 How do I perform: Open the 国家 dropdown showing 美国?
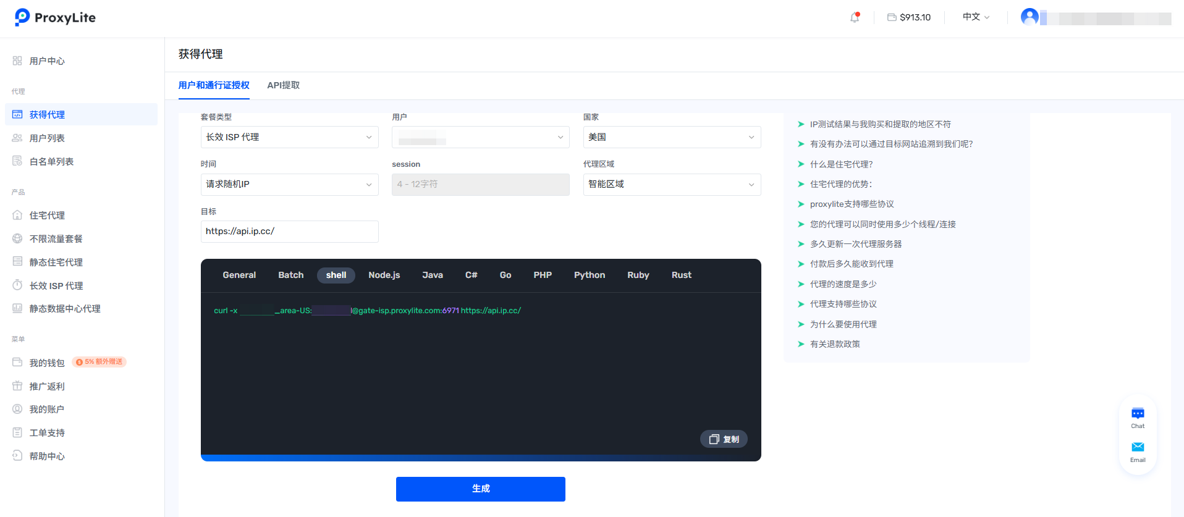pyautogui.click(x=672, y=137)
